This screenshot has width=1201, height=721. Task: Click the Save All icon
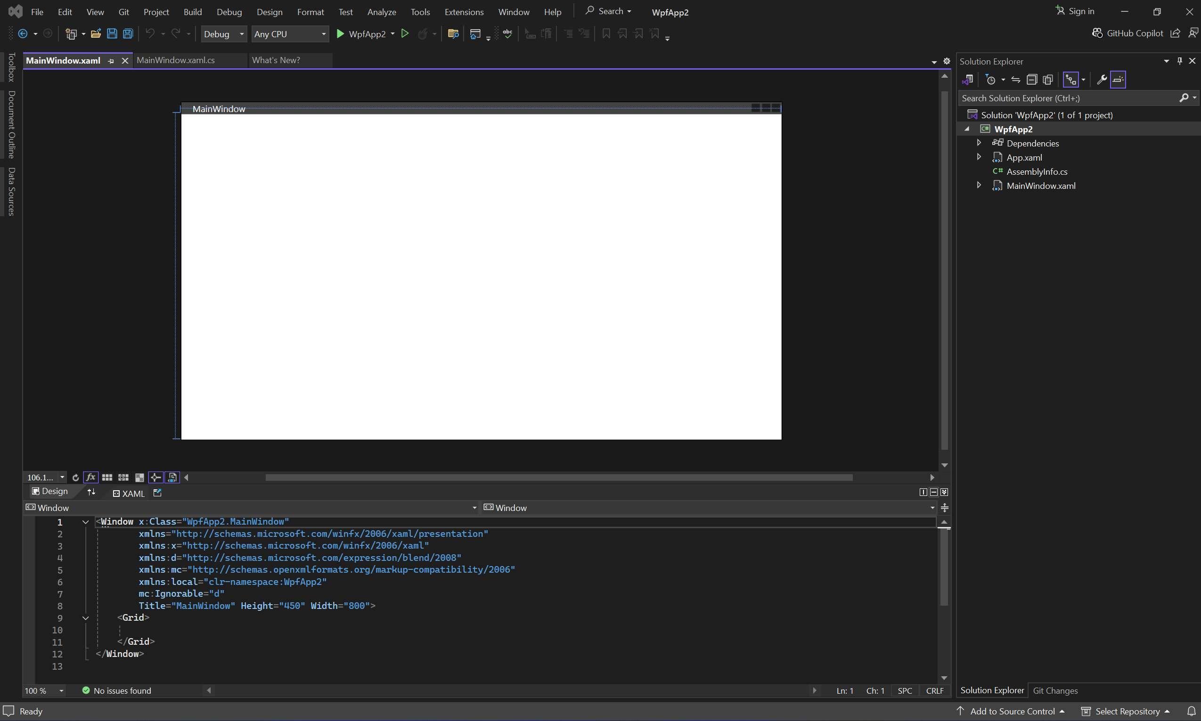click(128, 33)
